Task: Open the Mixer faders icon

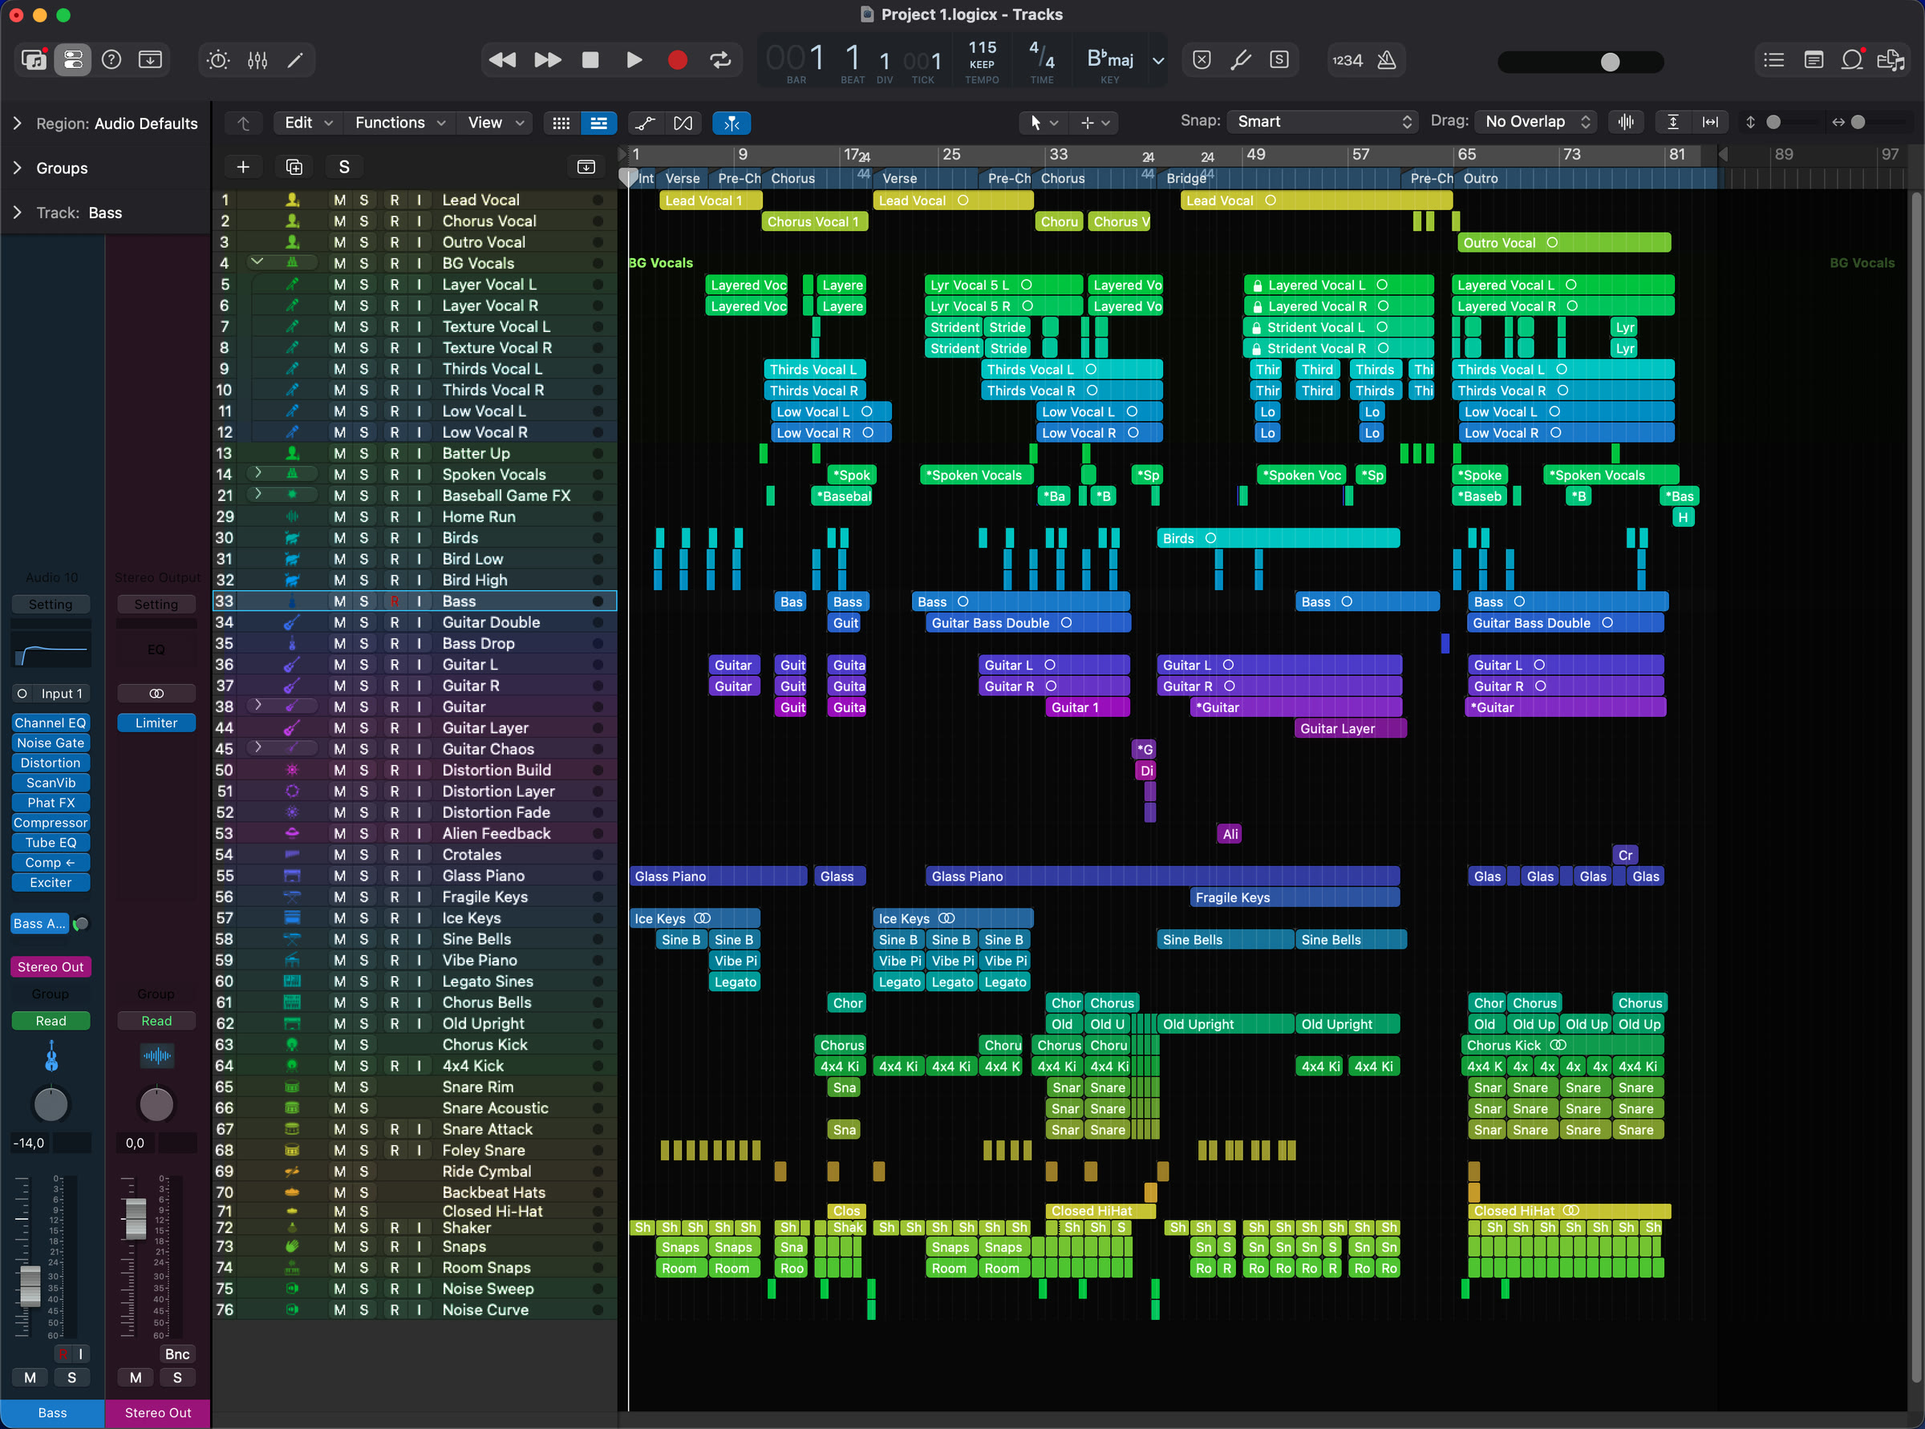Action: point(257,59)
